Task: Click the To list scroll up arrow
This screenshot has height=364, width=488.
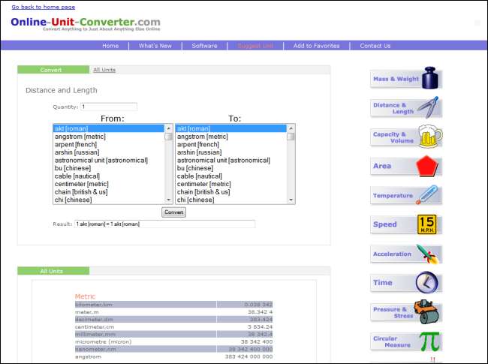Action: 291,128
